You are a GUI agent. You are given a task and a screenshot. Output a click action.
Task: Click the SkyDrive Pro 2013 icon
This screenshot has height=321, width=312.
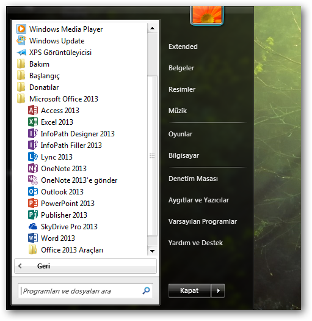point(33,226)
